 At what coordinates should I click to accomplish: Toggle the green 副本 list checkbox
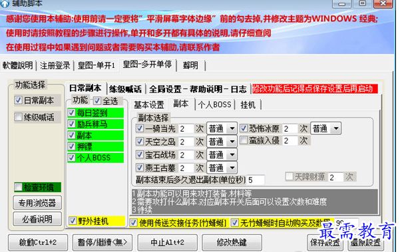71,135
